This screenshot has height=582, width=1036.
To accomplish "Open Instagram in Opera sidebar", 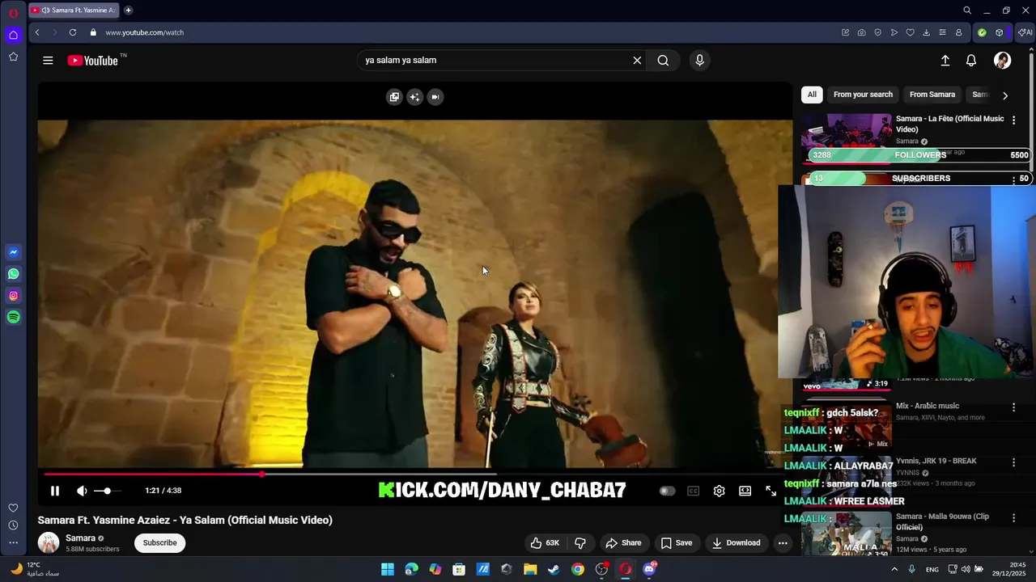I will tap(13, 296).
